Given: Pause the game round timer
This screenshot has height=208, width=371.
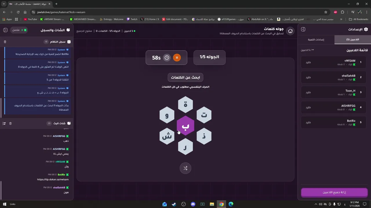Looking at the screenshot, I should point(177,57).
